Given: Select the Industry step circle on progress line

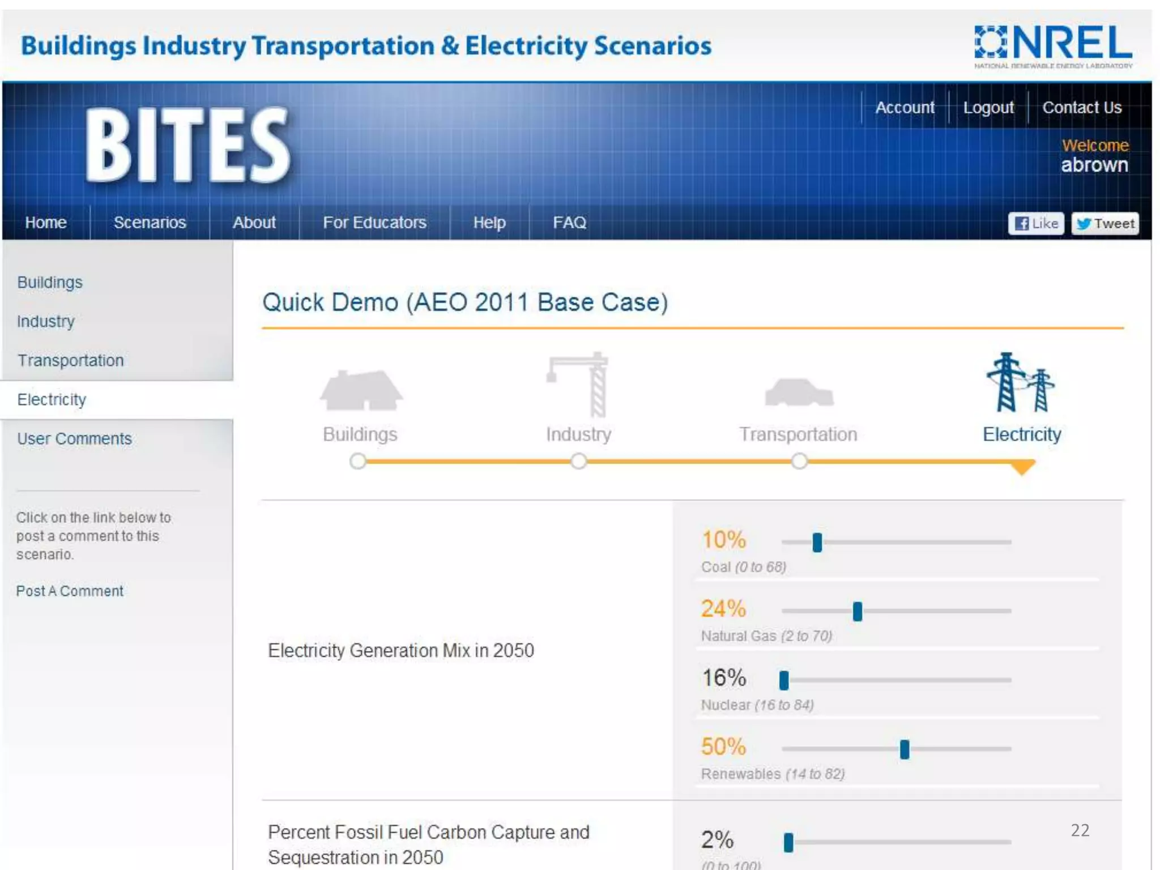Looking at the screenshot, I should [x=578, y=461].
